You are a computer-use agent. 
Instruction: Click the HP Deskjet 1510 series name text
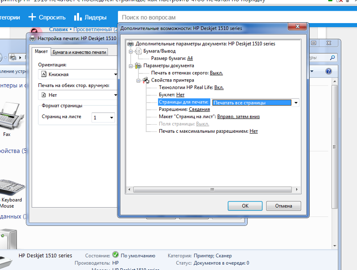(46, 256)
